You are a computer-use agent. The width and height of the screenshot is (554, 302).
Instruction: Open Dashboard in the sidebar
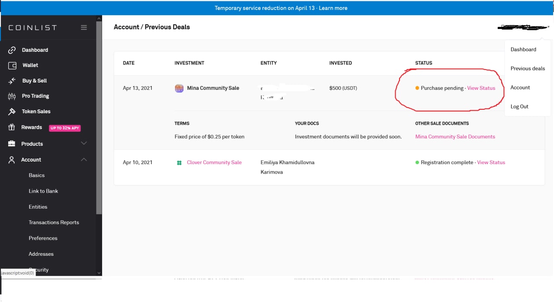click(35, 50)
